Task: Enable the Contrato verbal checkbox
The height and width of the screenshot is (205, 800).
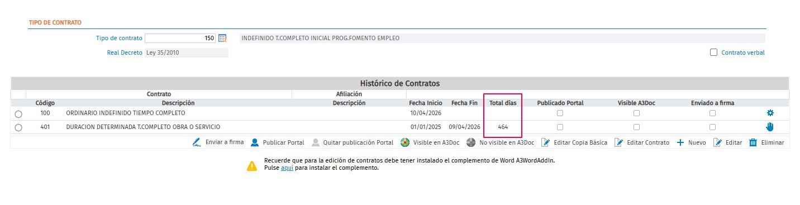Action: 713,53
